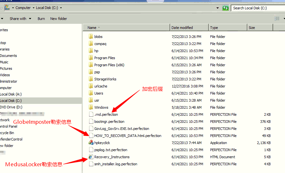Sort by the Name column header
Image resolution: width=285 pixels, height=173 pixels.
point(126,28)
